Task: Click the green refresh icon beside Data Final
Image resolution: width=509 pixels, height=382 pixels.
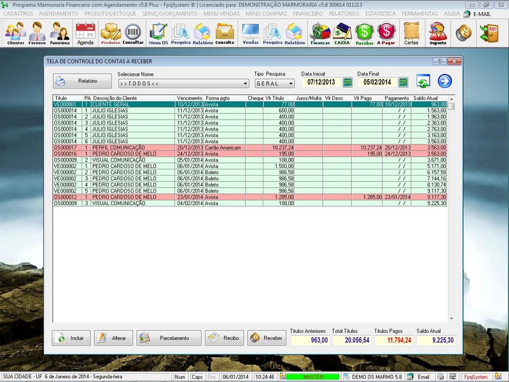Action: point(423,81)
